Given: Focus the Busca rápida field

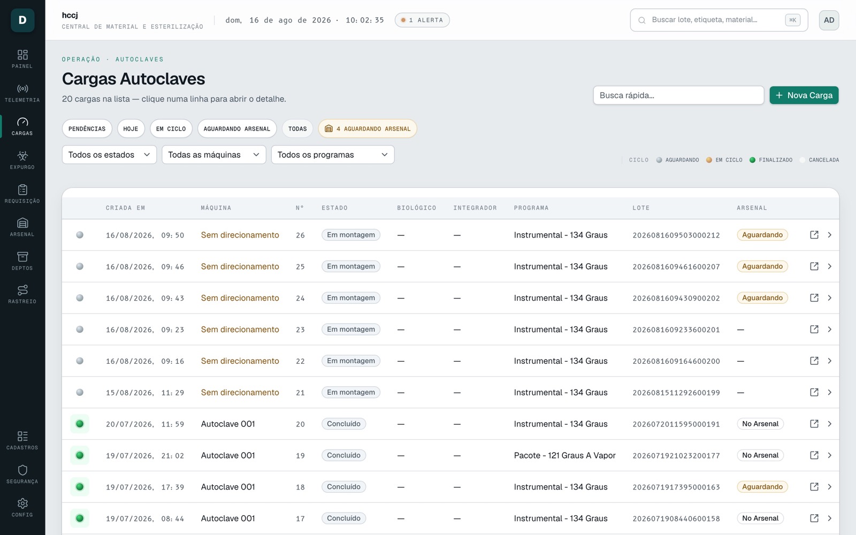Looking at the screenshot, I should pos(678,95).
